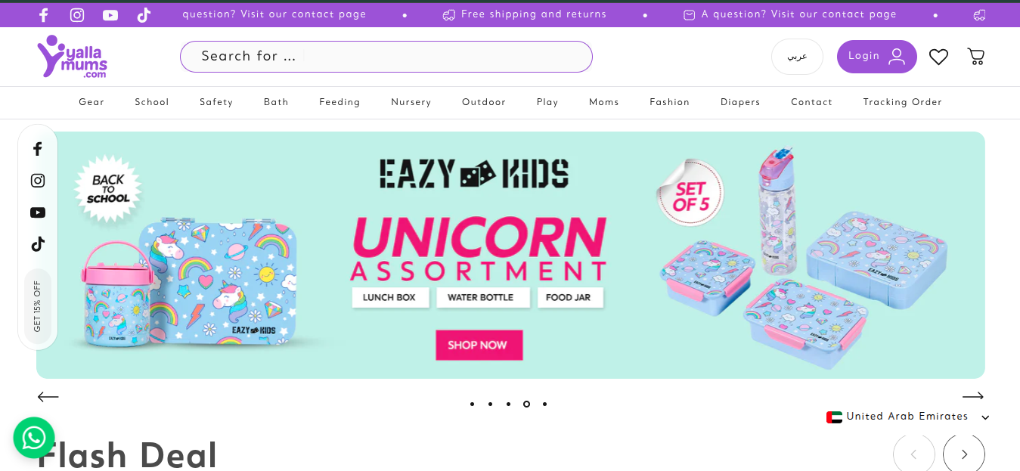
Task: Click Instagram icon in left sidebar
Action: click(x=38, y=181)
